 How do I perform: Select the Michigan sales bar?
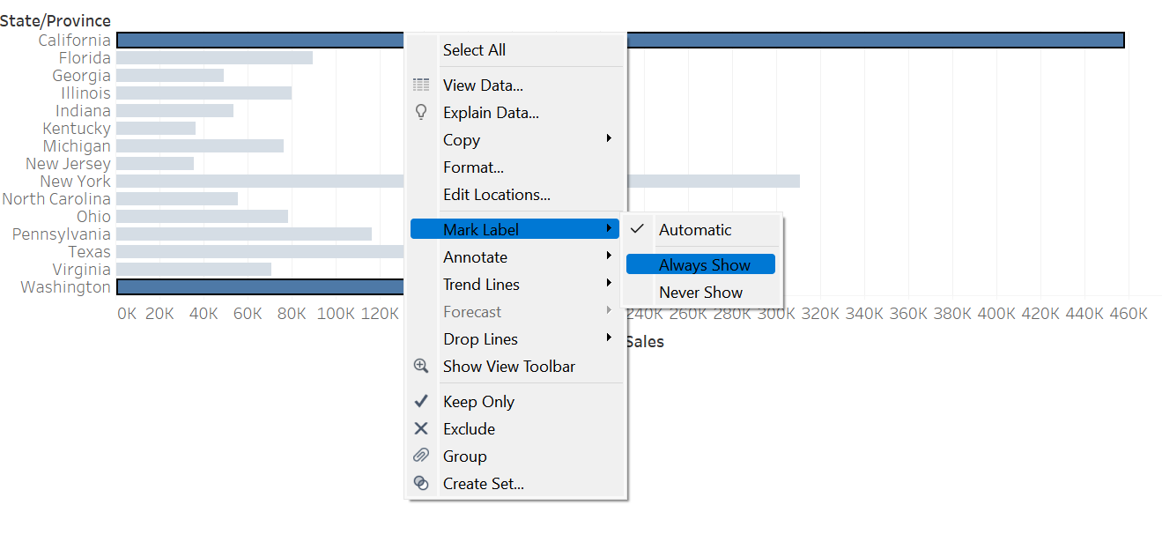pos(200,145)
